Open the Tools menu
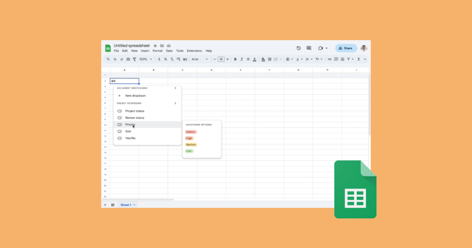 (180, 51)
